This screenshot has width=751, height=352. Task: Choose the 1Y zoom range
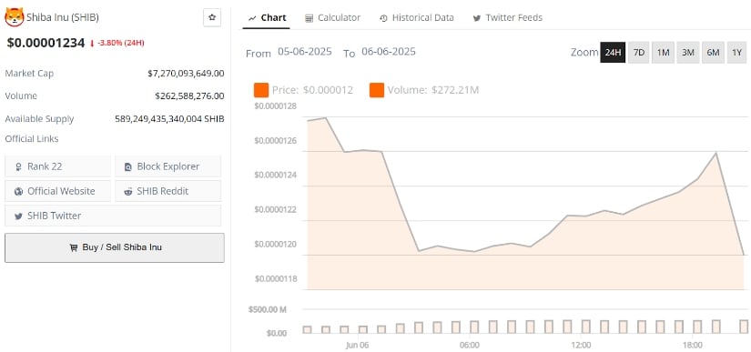click(x=736, y=53)
